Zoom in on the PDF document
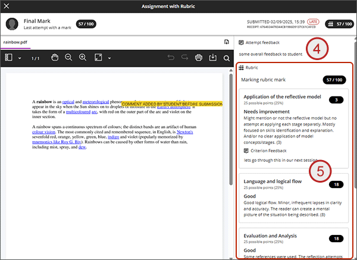This screenshot has height=260, width=357. [83, 58]
